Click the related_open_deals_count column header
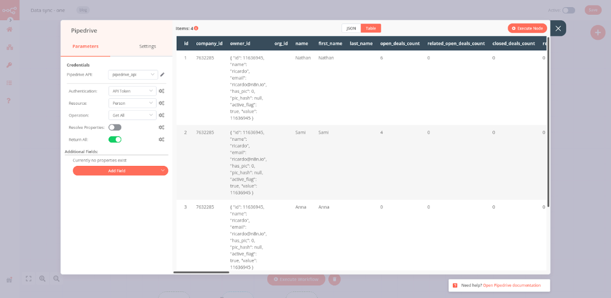Image resolution: width=611 pixels, height=298 pixels. pos(456,44)
